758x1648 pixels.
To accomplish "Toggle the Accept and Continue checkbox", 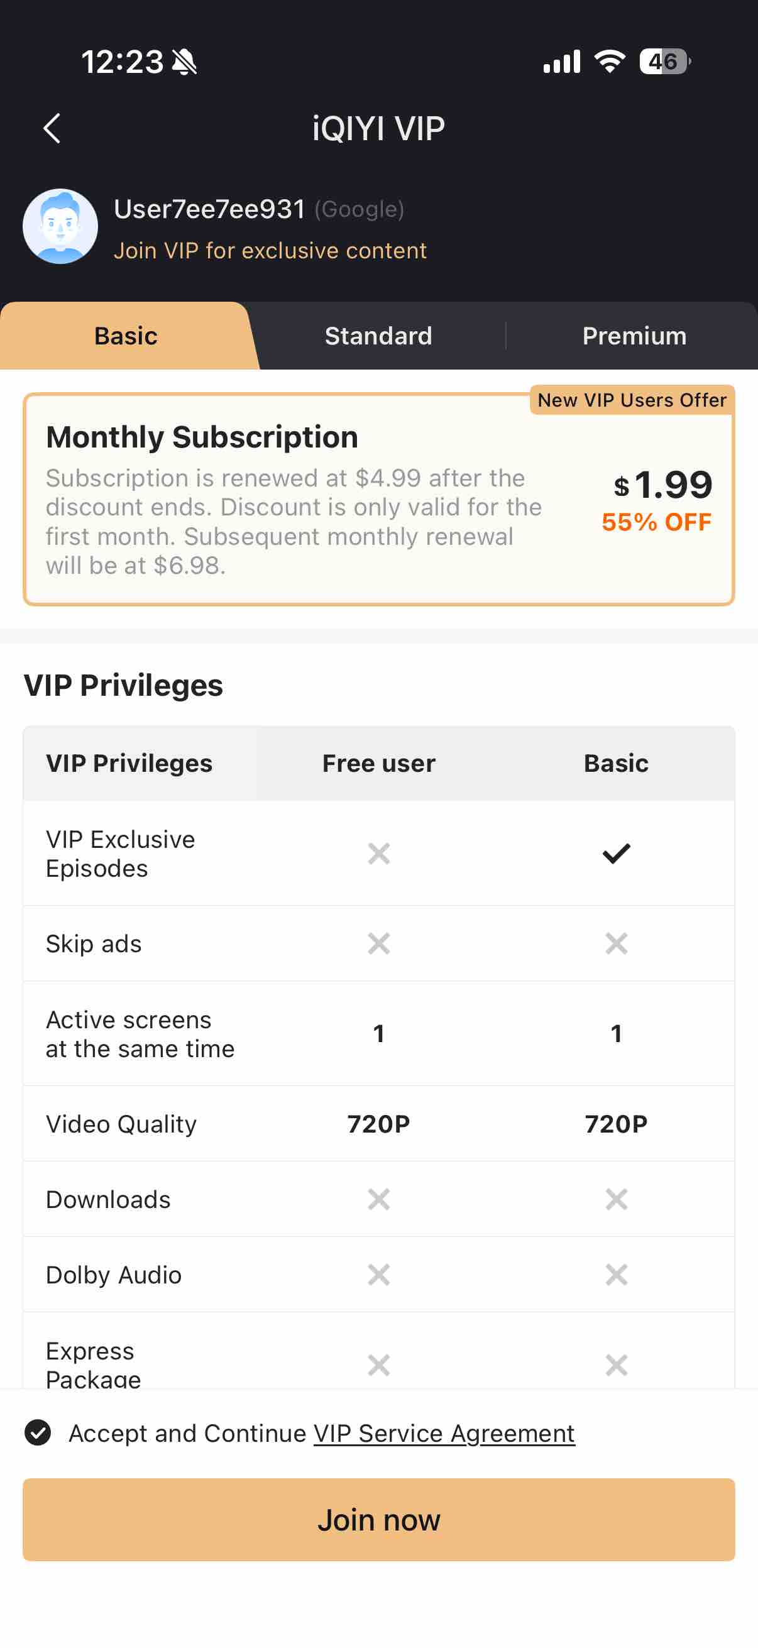I will pyautogui.click(x=38, y=1432).
